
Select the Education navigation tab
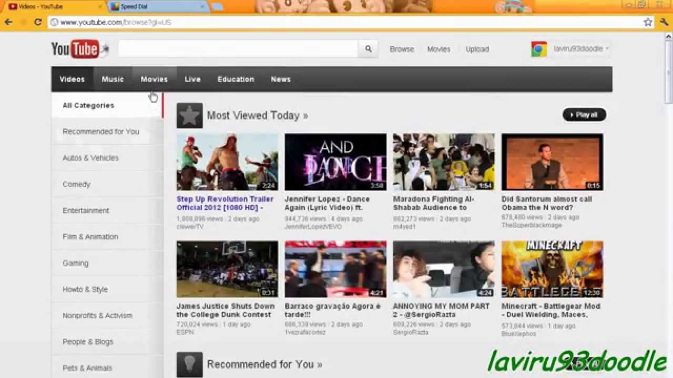(x=236, y=79)
